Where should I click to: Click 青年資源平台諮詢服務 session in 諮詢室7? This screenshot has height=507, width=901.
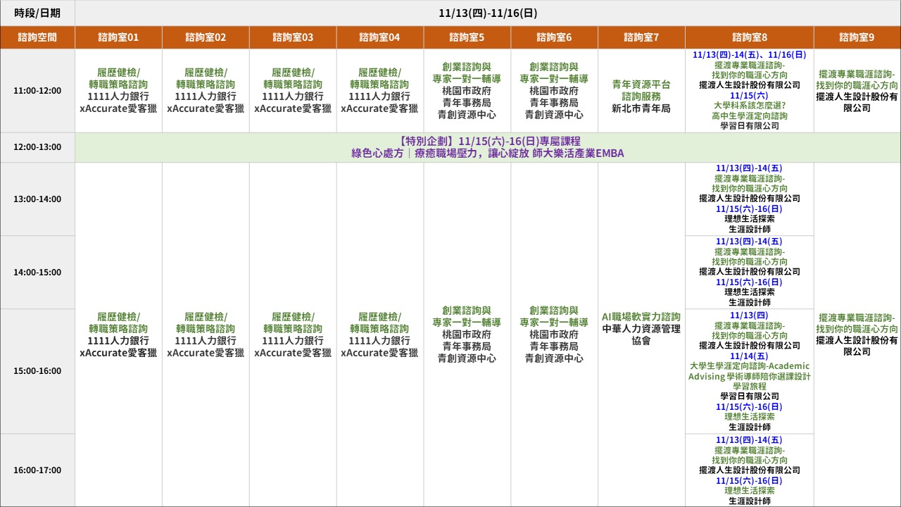[x=641, y=90]
